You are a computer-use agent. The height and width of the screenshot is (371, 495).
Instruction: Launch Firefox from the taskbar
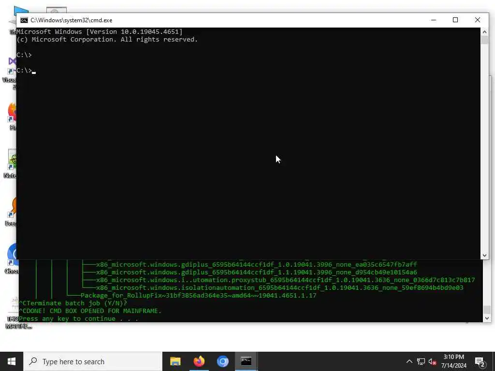199,361
